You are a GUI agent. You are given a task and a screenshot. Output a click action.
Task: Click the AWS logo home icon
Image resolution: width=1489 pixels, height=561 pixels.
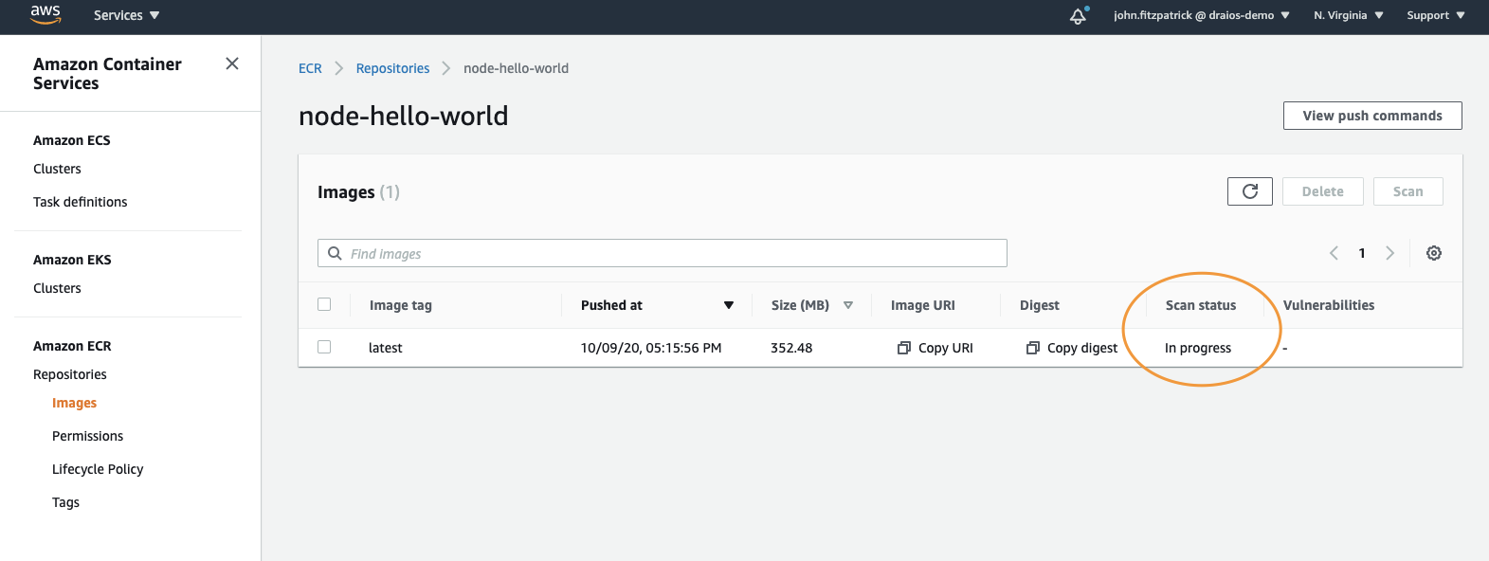pyautogui.click(x=45, y=14)
